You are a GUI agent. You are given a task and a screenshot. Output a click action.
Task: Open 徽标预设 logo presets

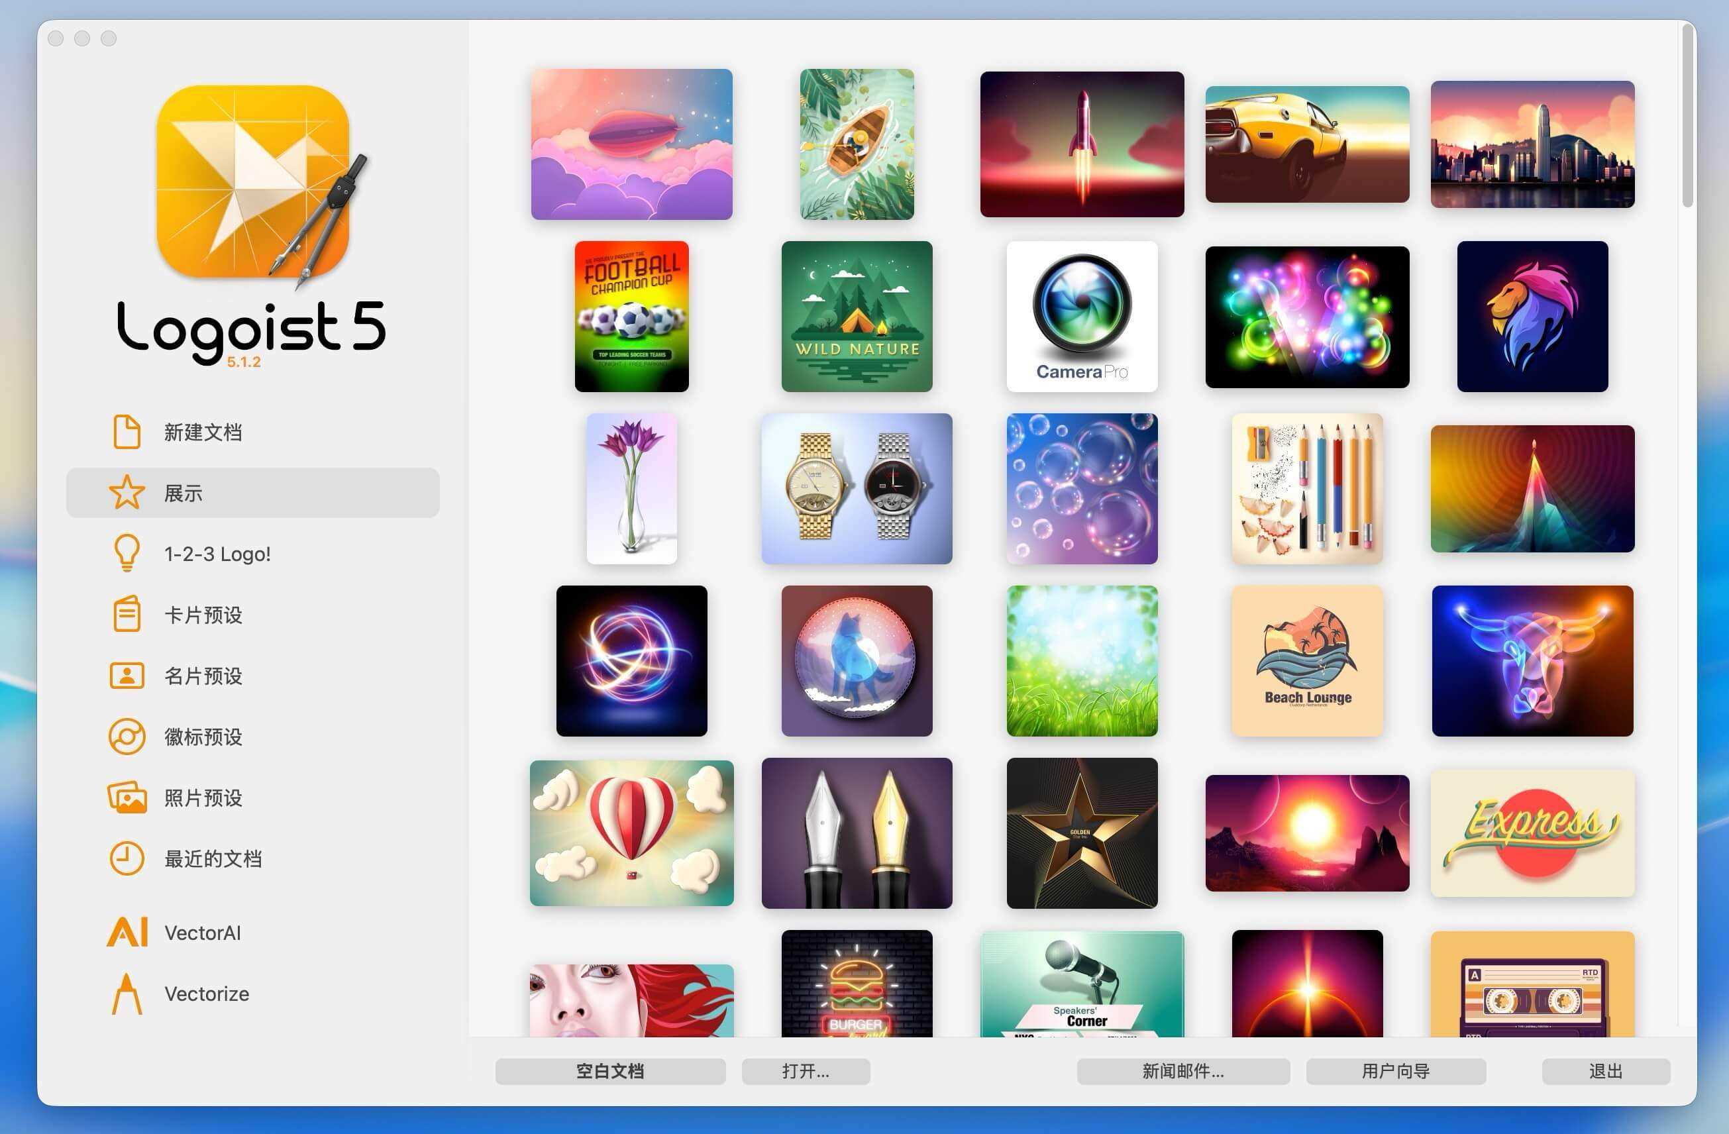click(203, 737)
